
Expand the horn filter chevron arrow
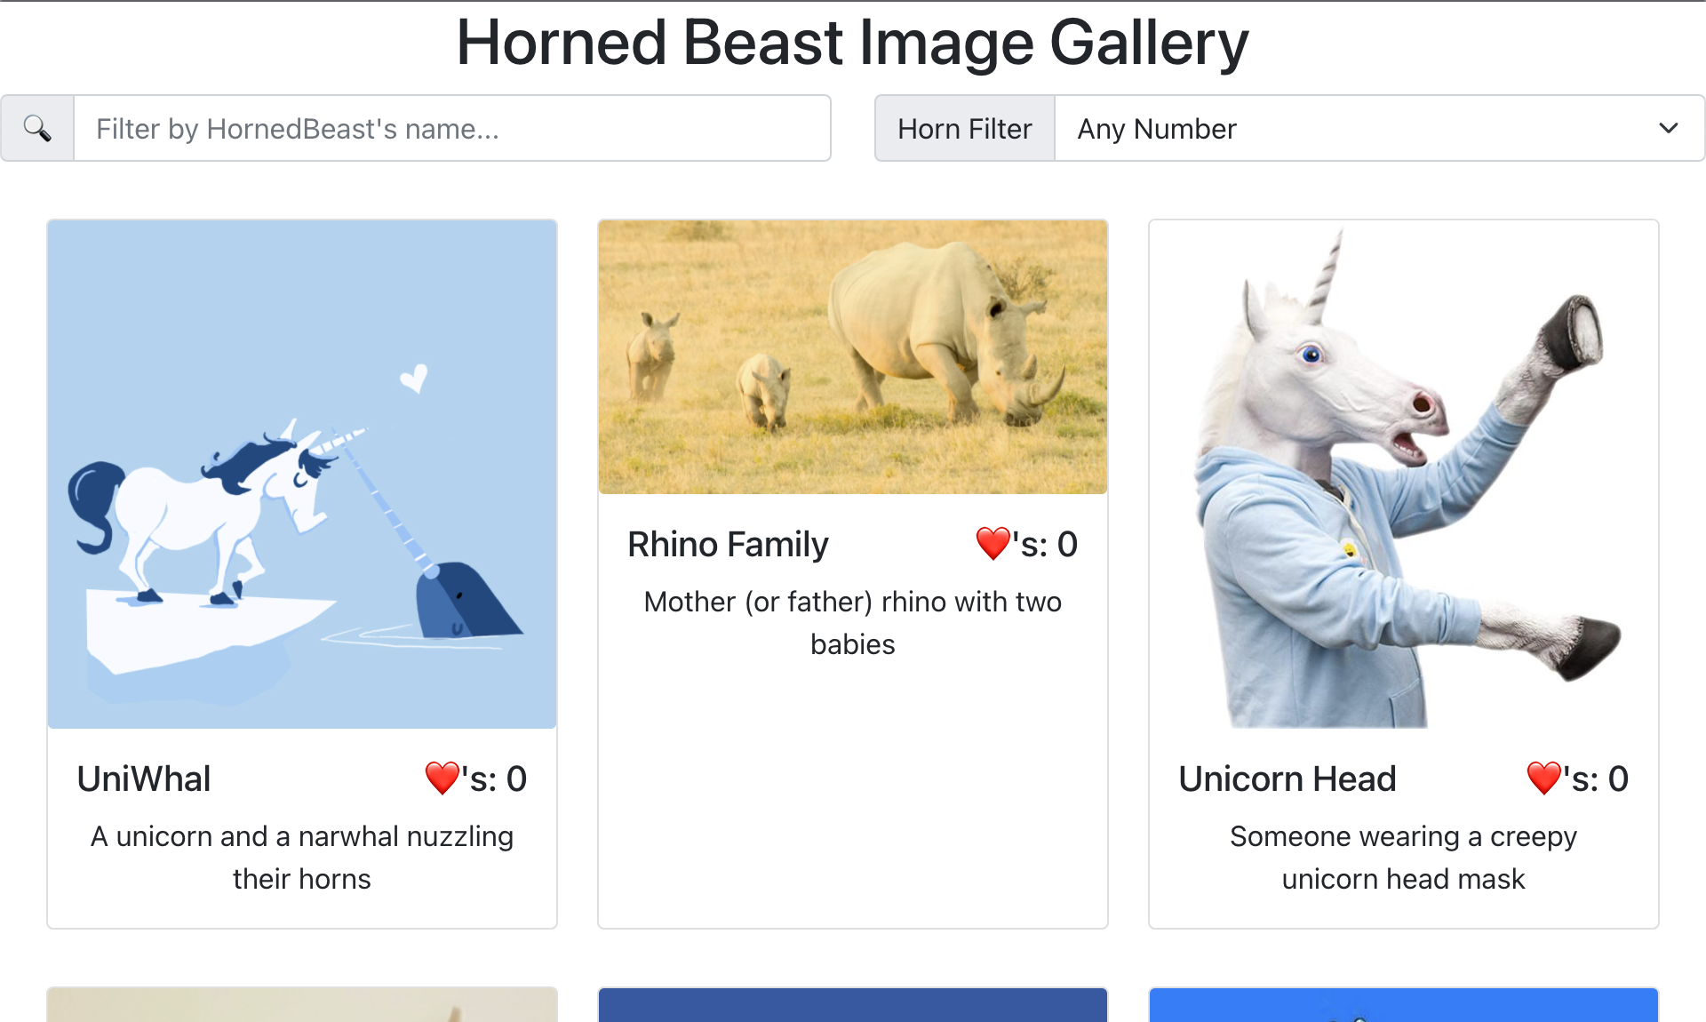pos(1668,129)
